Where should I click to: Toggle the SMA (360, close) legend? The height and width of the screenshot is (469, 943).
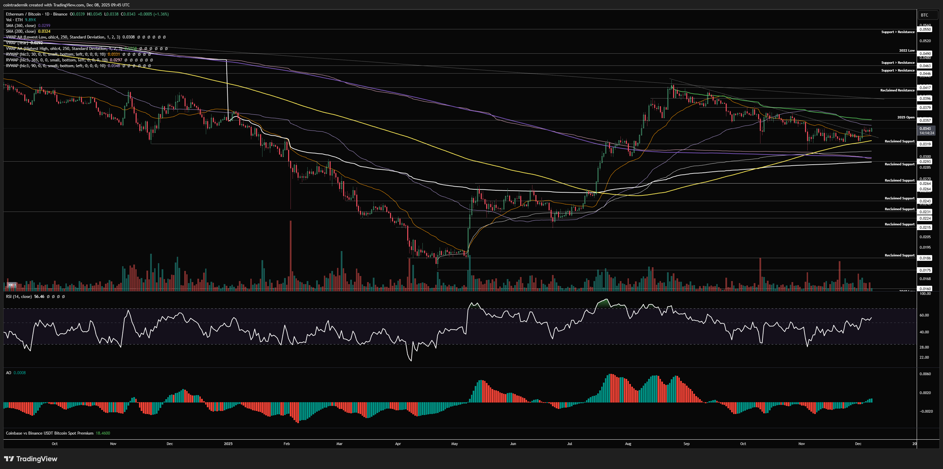(21, 26)
